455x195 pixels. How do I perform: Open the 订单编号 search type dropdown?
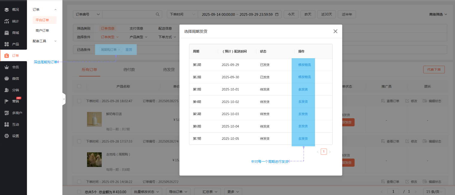pos(88,14)
